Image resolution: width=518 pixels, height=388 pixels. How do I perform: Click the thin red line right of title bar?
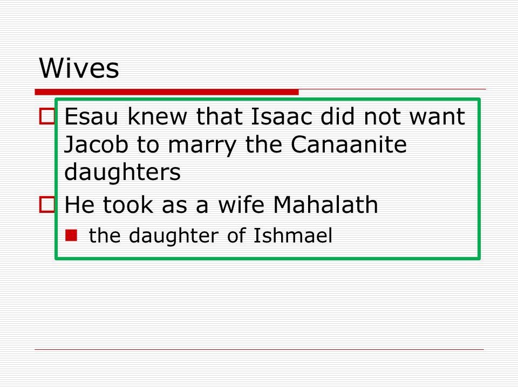(392, 89)
